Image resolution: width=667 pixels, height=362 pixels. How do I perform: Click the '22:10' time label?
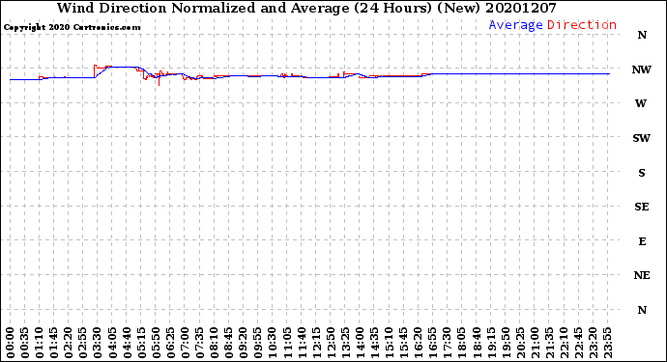(564, 343)
